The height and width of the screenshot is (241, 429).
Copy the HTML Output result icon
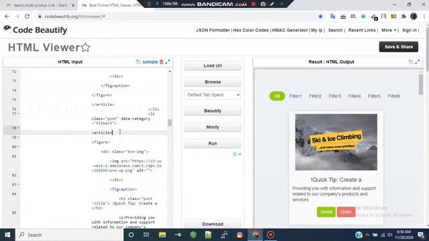click(x=410, y=62)
